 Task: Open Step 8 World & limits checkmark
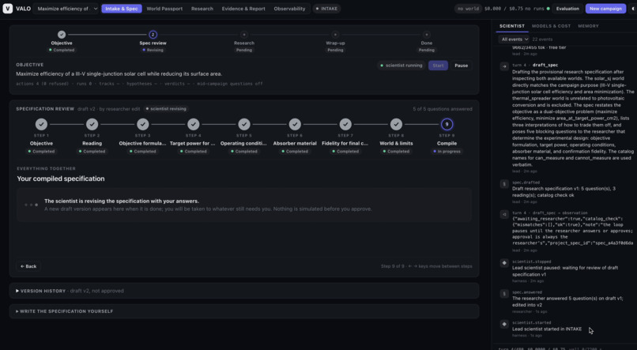(396, 124)
